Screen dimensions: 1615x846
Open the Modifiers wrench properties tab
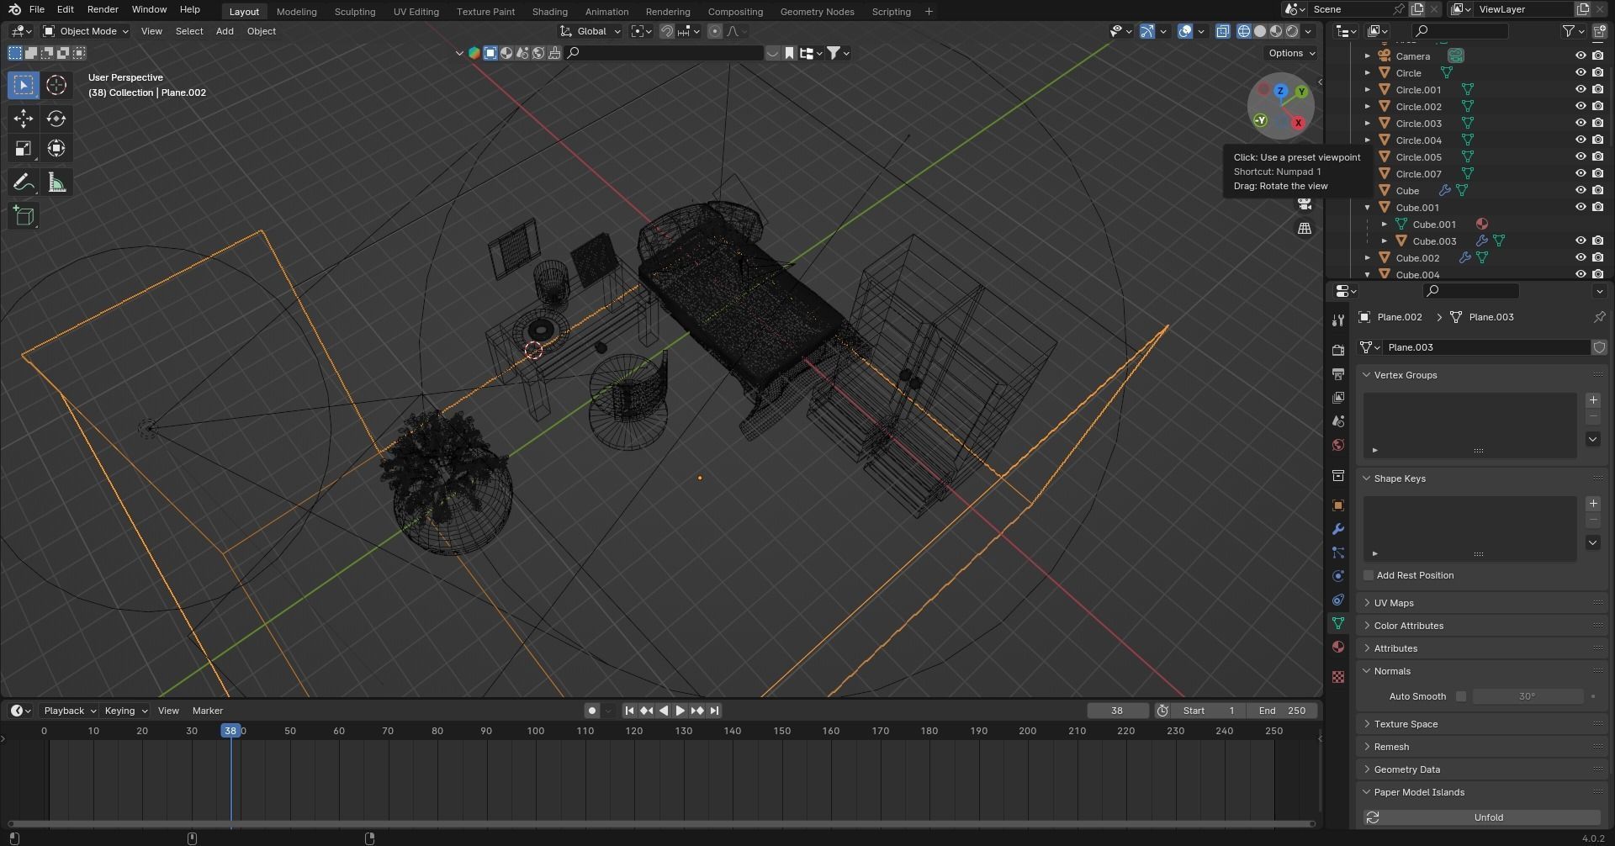point(1338,529)
